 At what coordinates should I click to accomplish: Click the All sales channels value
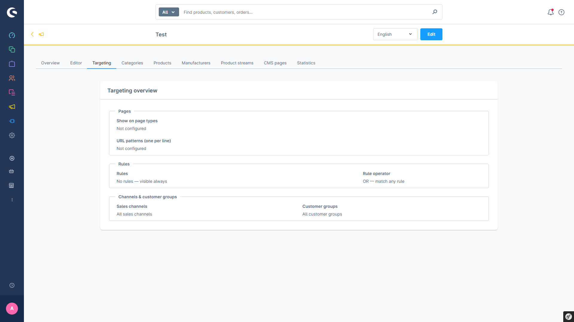[134, 214]
